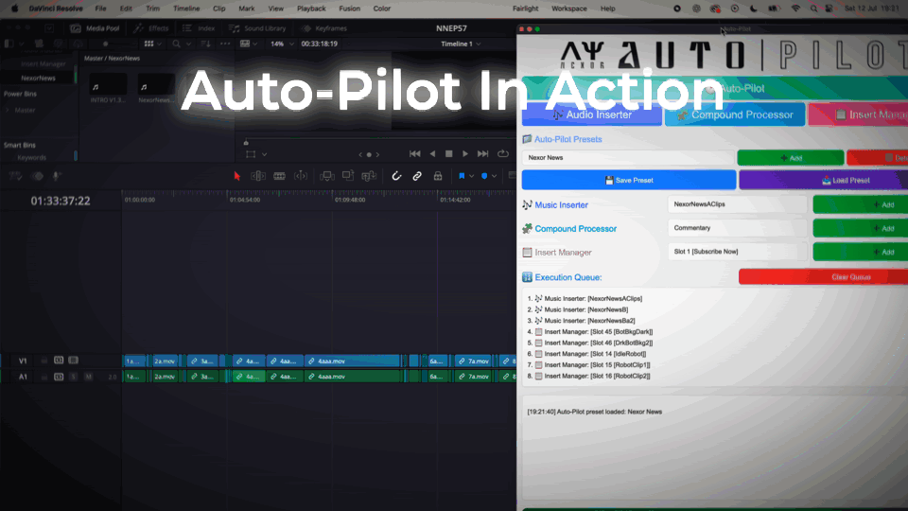The width and height of the screenshot is (908, 511).
Task: Open the Effects panel
Action: (x=151, y=28)
